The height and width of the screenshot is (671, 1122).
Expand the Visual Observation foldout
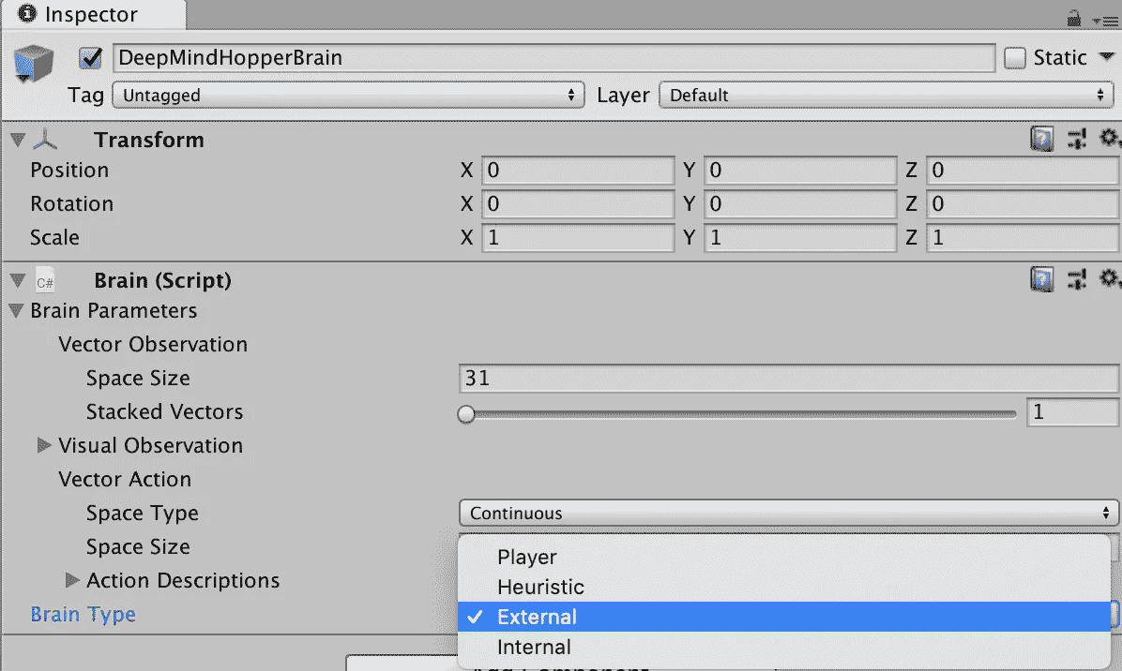click(44, 445)
